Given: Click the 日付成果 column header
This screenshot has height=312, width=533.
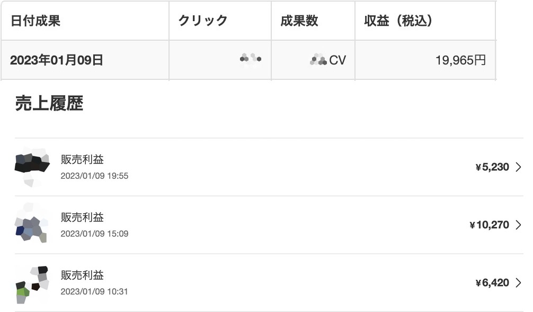Looking at the screenshot, I should tap(85, 21).
